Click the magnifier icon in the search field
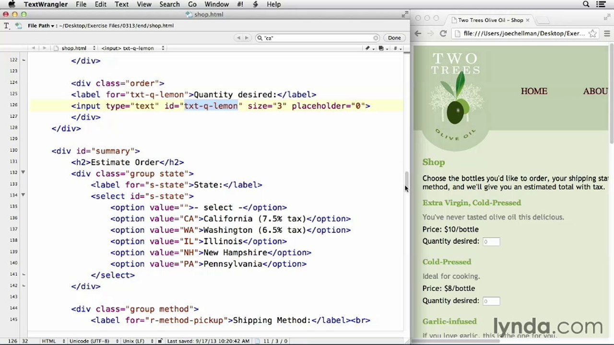 260,38
